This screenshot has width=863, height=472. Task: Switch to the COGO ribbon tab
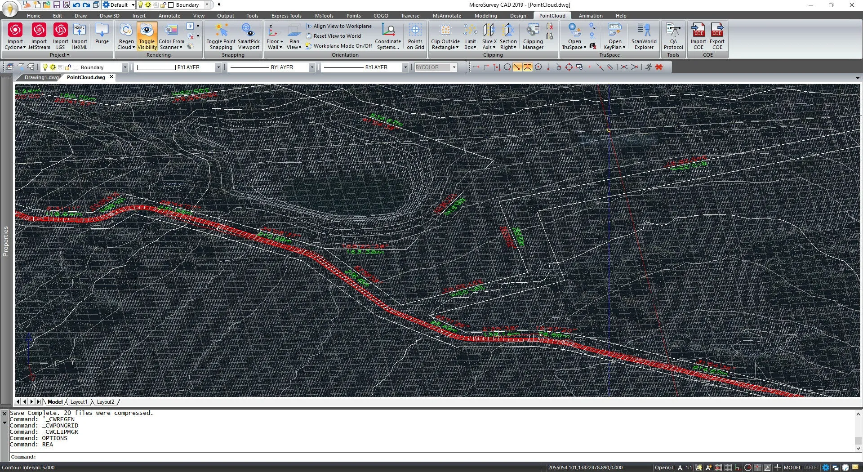380,15
